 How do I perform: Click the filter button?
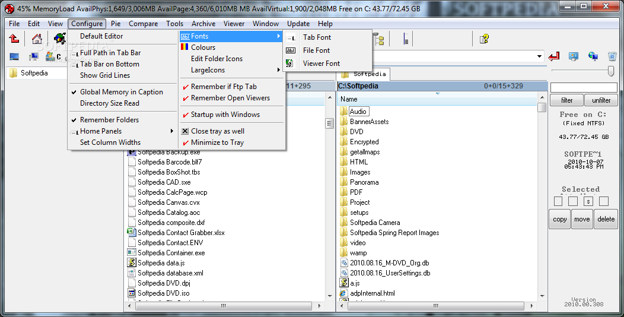566,100
